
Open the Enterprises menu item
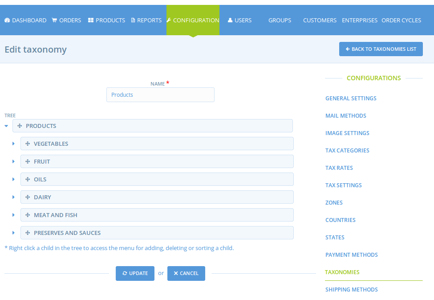[x=360, y=20]
